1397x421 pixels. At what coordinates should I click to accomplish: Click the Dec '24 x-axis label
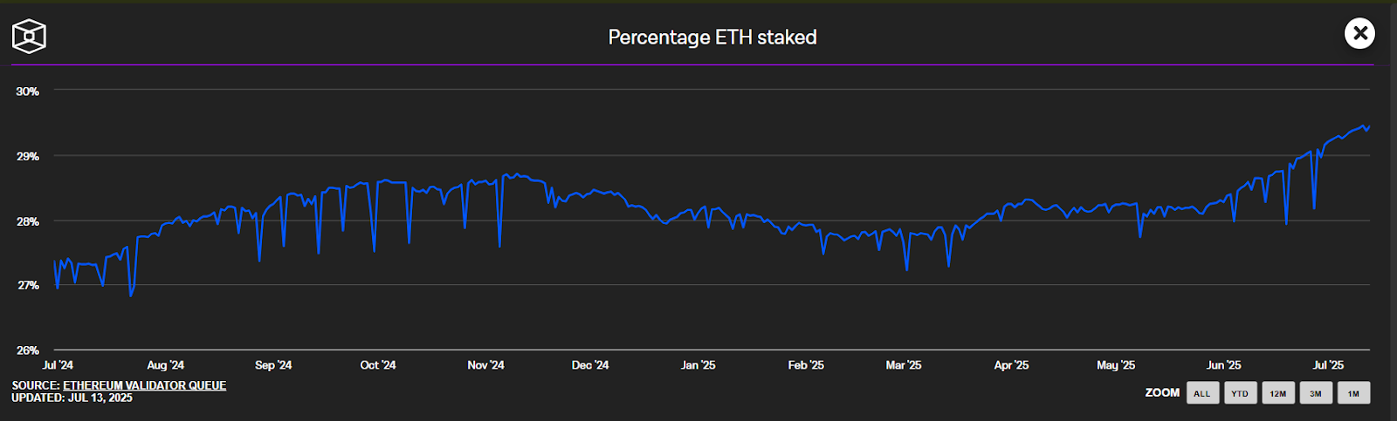point(590,365)
